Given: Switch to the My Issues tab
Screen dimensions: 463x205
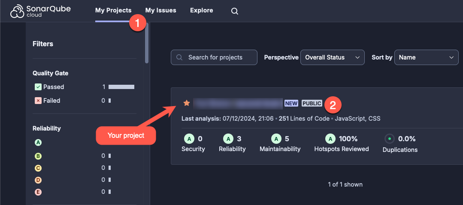Looking at the screenshot, I should tap(160, 10).
